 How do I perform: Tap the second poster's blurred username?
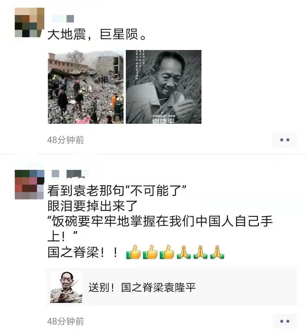point(70,173)
